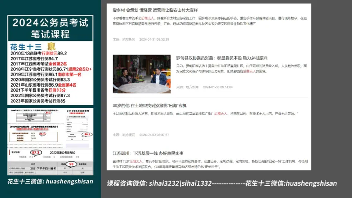Click line '2019年江苏省考行测86.1南京市第一名'
The image size is (352, 198).
pos(46,74)
